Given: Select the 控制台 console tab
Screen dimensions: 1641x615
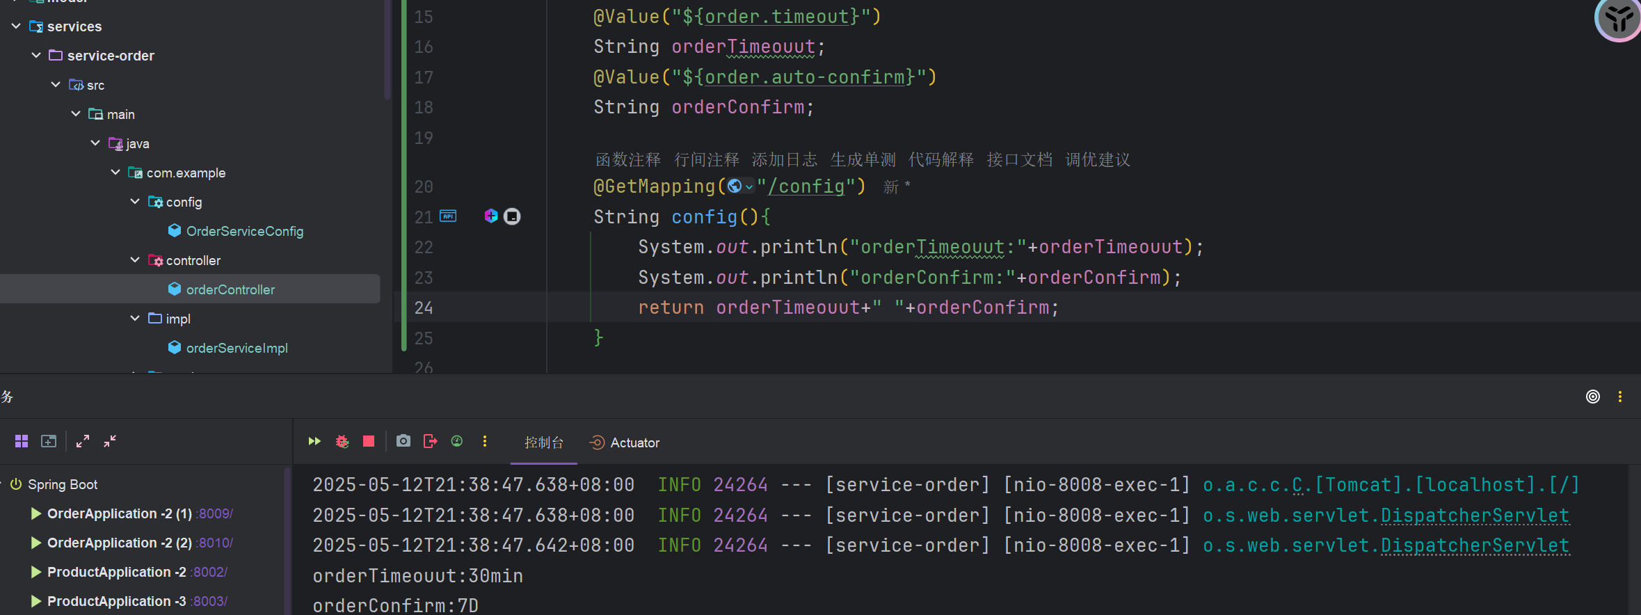Looking at the screenshot, I should click(543, 443).
